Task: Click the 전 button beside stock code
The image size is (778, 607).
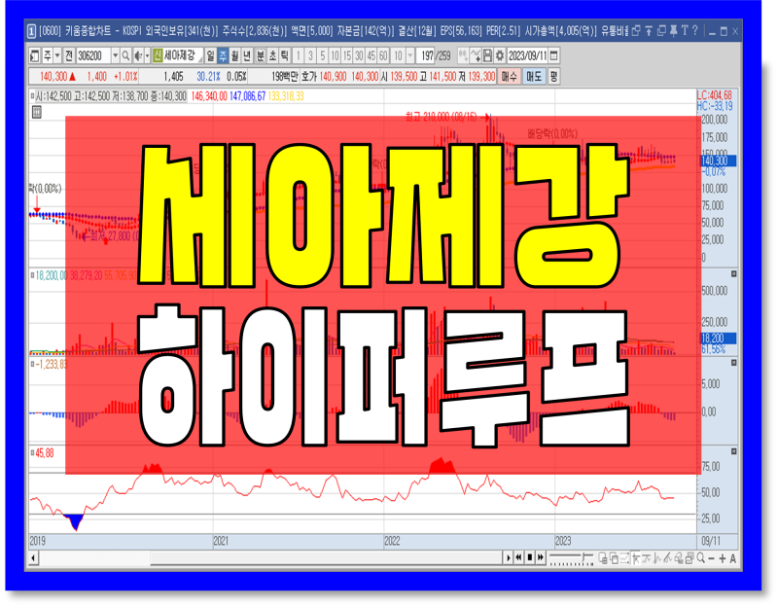Action: click(68, 55)
